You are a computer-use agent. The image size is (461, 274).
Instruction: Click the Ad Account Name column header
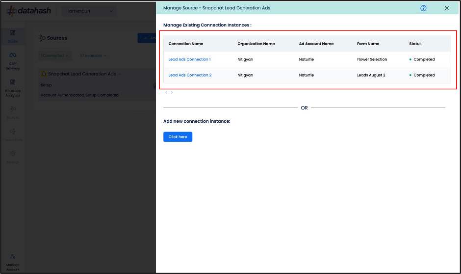(x=316, y=44)
